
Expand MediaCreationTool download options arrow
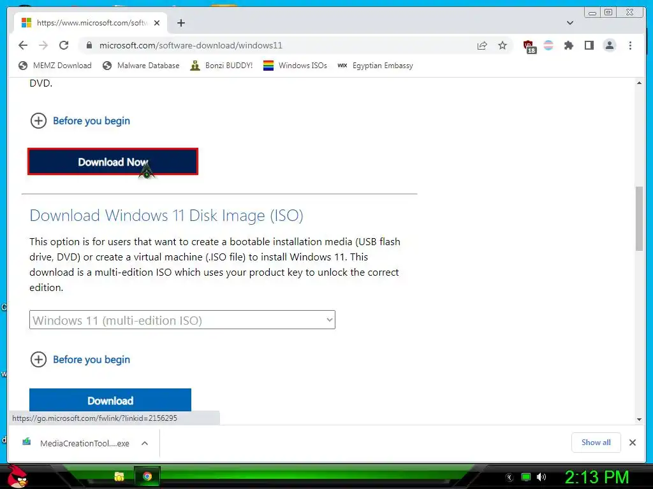(x=145, y=443)
